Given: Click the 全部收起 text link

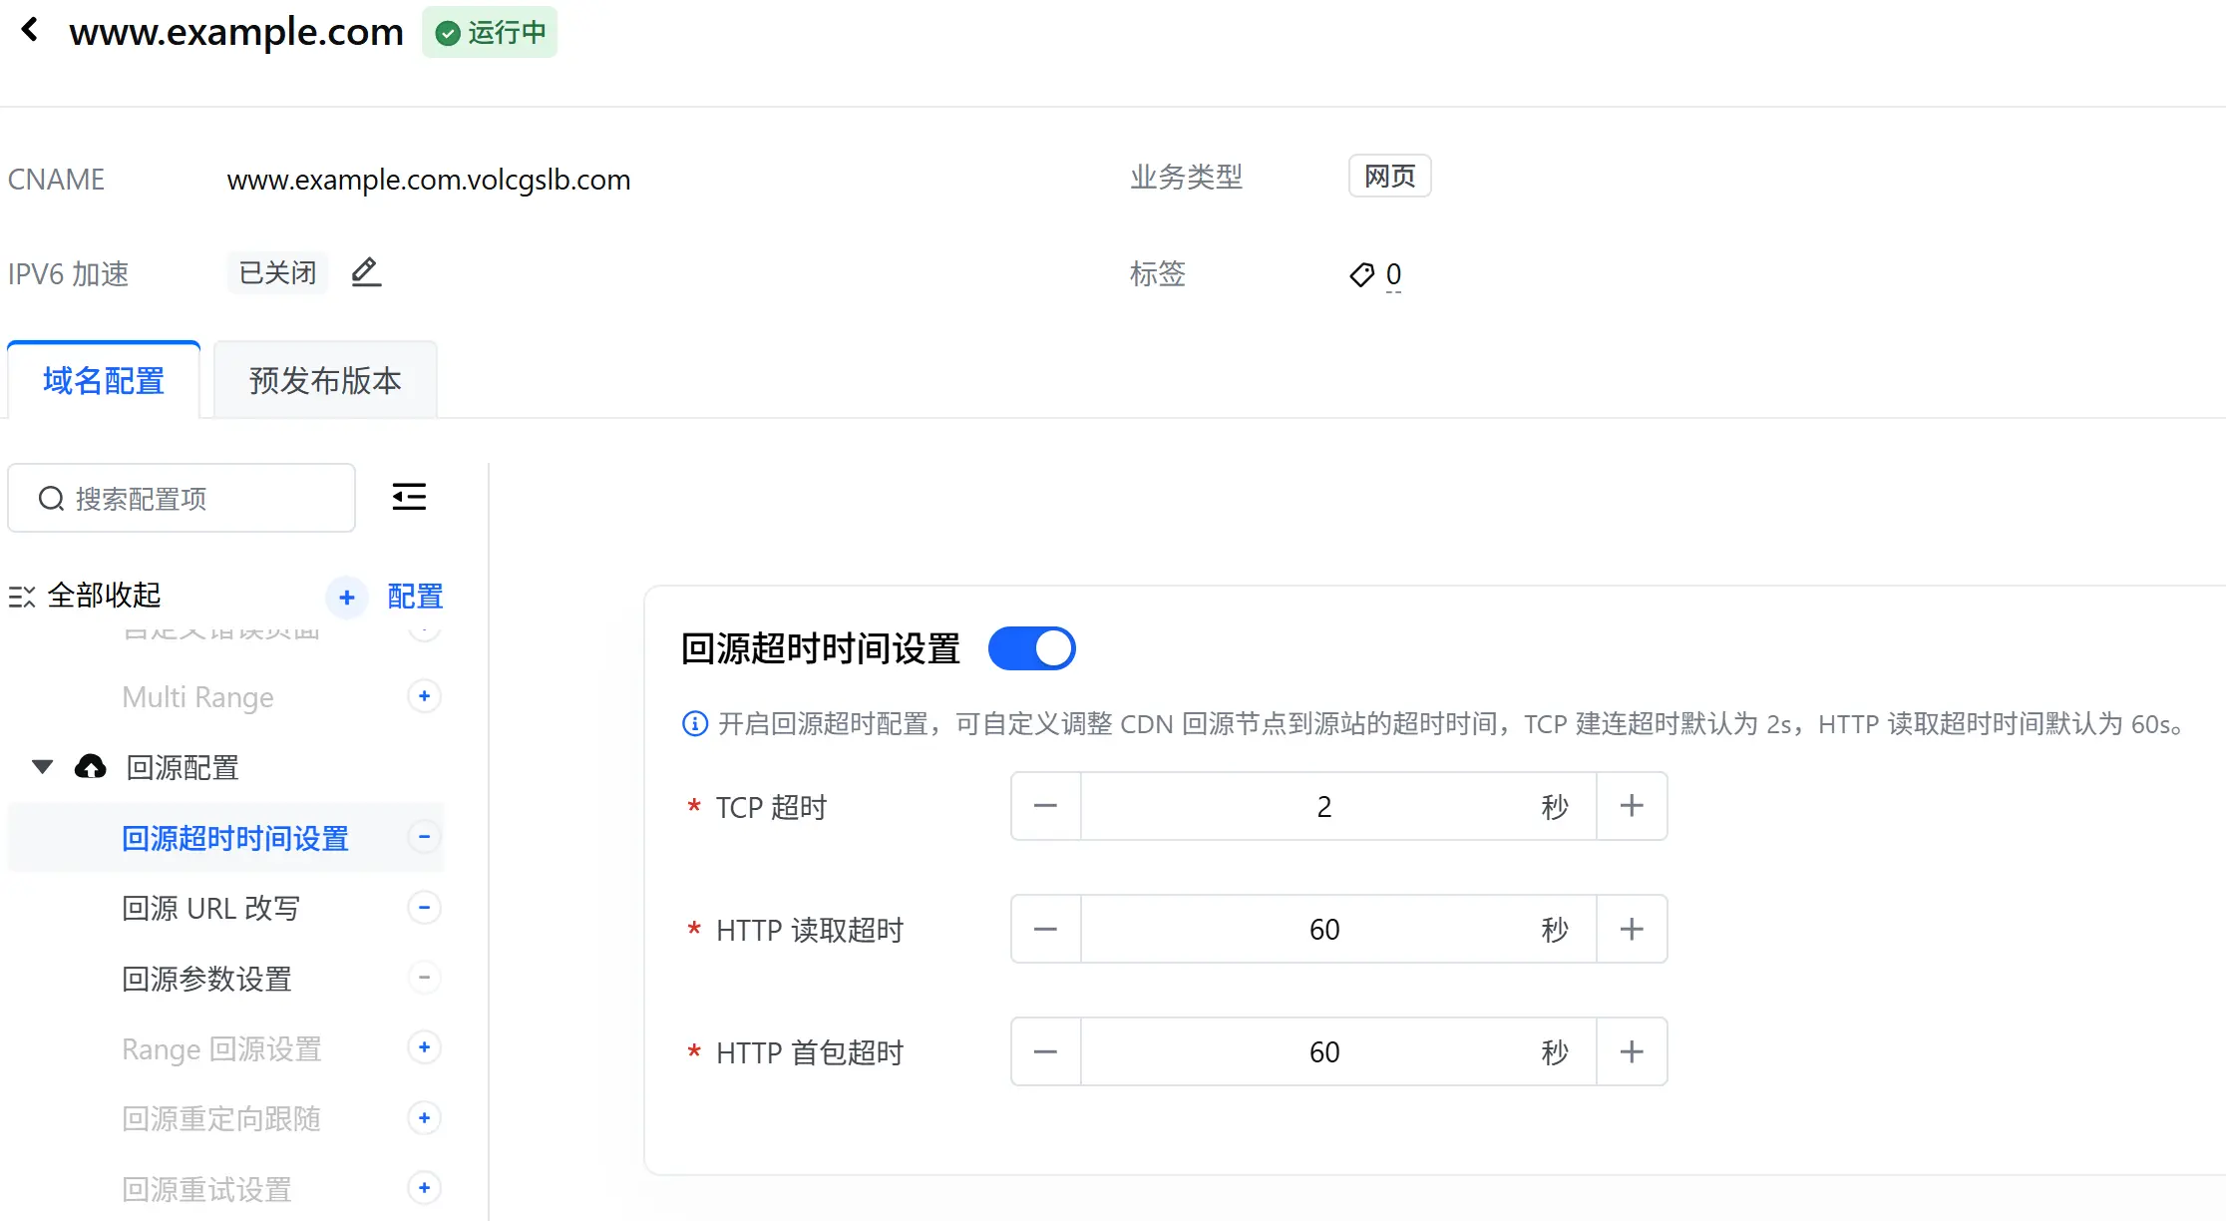Looking at the screenshot, I should click(104, 596).
